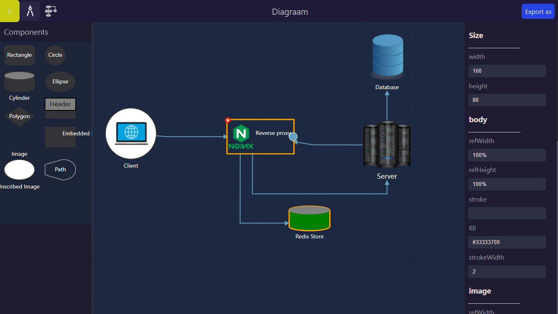Click the yellow D logo button
This screenshot has width=558, height=314.
(x=10, y=11)
